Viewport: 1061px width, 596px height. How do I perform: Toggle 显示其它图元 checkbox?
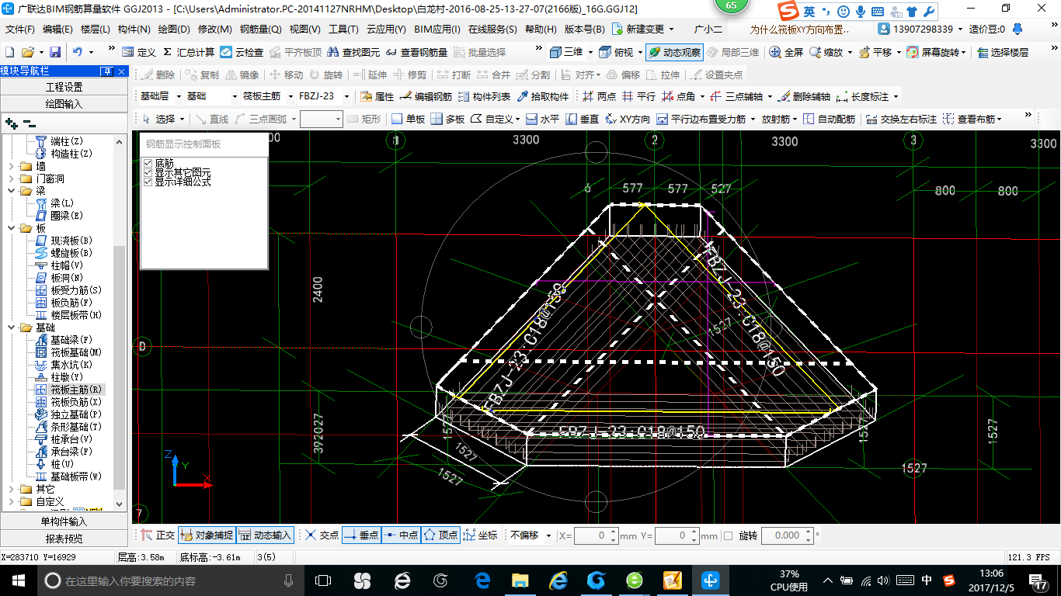coord(148,172)
